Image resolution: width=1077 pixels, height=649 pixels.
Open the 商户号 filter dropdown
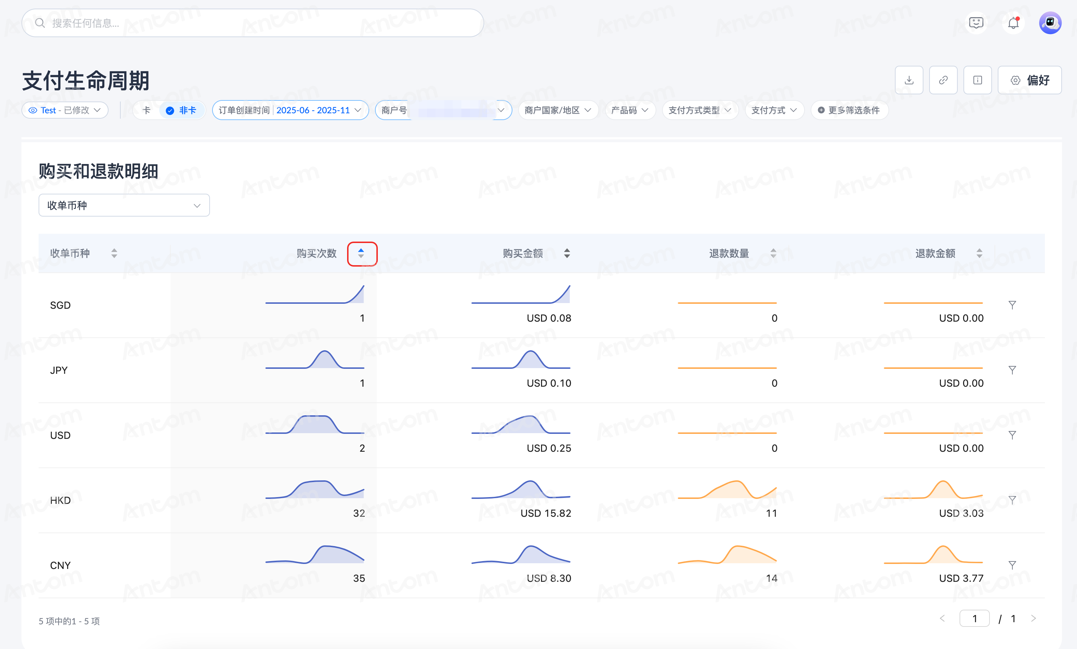click(443, 110)
